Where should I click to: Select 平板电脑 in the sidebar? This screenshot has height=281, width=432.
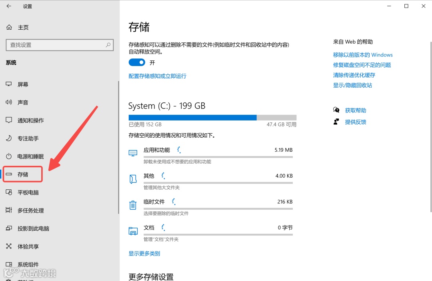click(x=28, y=193)
